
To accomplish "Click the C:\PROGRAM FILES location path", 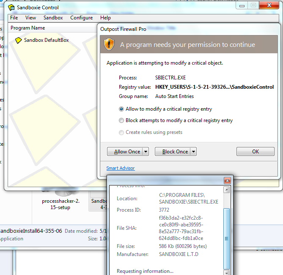I will click(x=188, y=199).
